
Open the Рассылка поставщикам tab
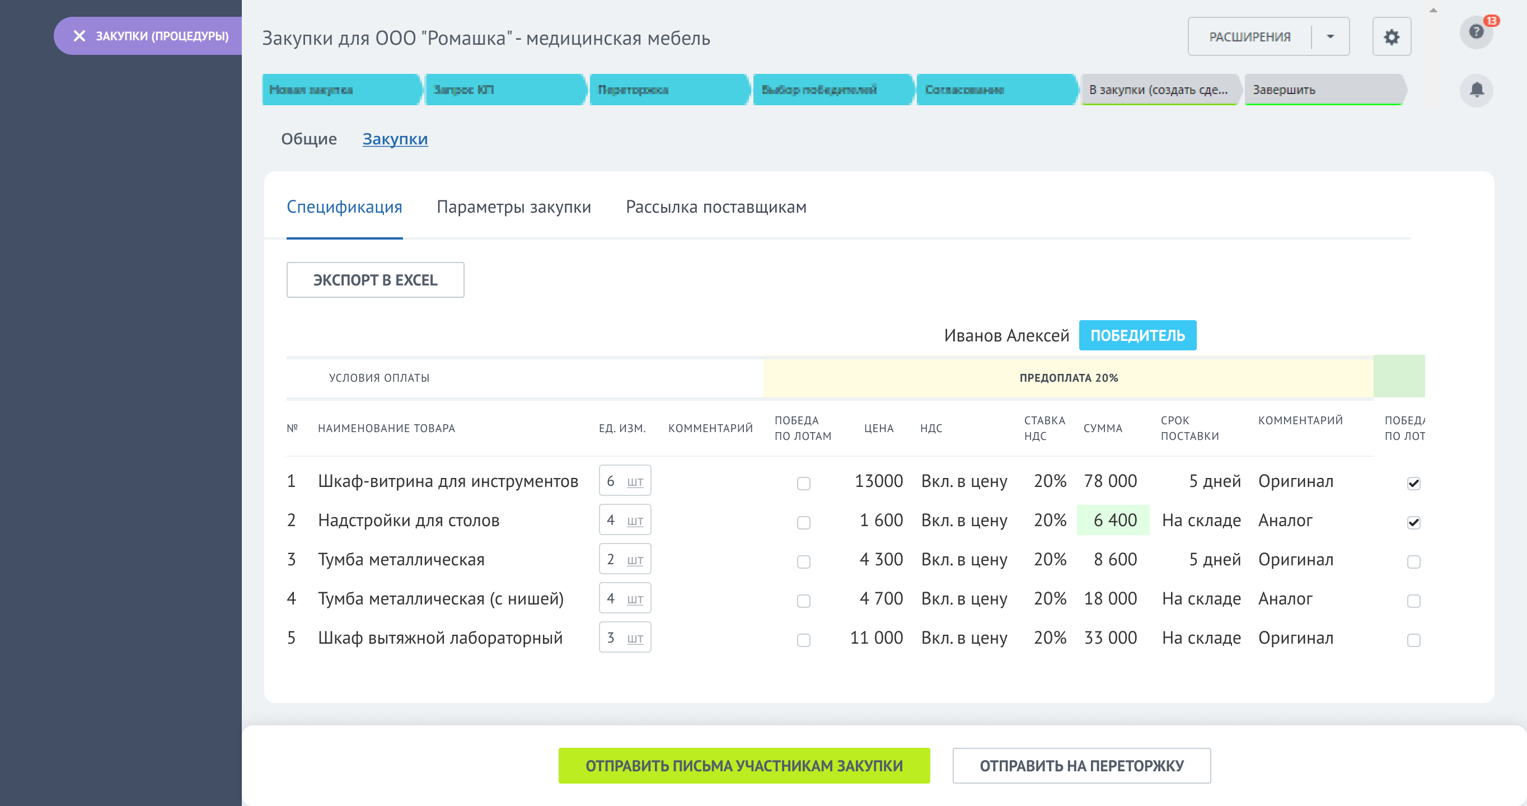715,207
